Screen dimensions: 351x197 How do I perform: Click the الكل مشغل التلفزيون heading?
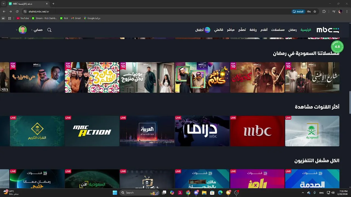tap(317, 161)
